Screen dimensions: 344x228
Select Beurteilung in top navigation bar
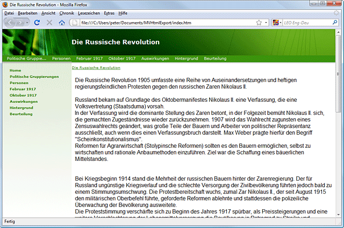pyautogui.click(x=215, y=59)
